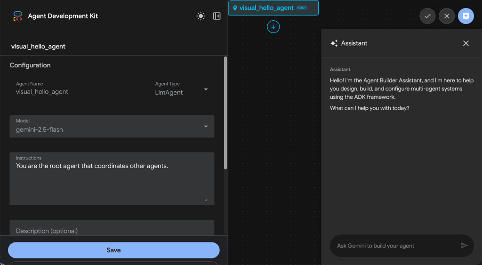Click the sparkle icon beside the Assistant title
The width and height of the screenshot is (482, 265).
[x=334, y=43]
